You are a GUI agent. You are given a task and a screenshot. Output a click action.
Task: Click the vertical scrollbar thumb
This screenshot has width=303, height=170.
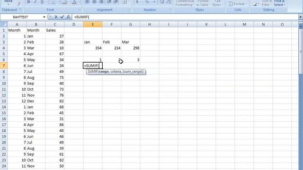301,51
